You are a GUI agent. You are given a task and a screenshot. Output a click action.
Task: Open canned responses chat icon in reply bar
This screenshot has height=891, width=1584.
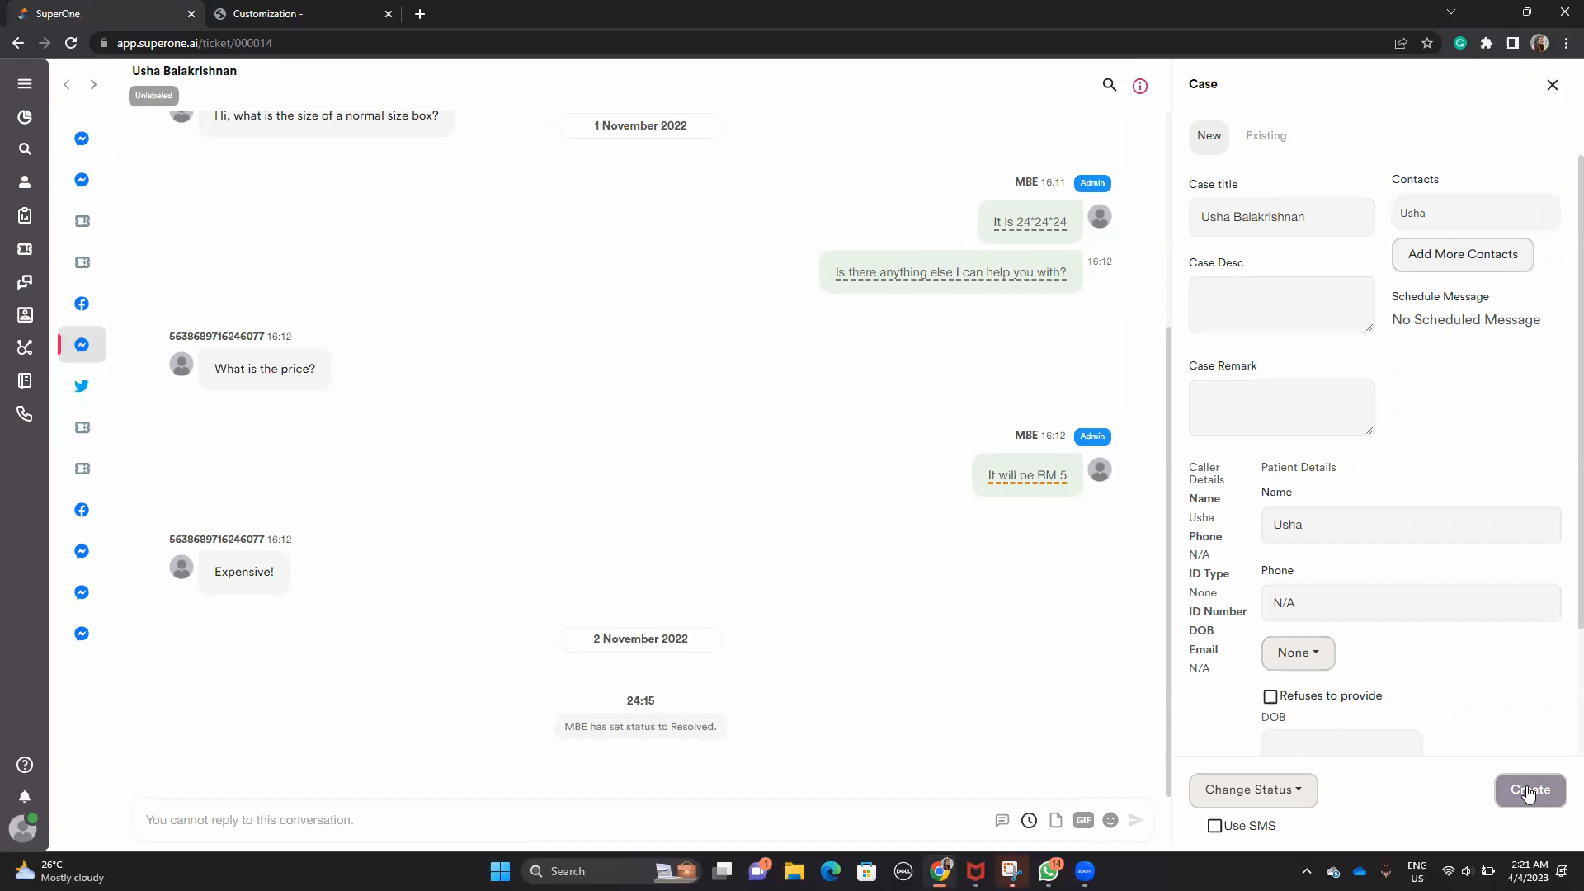pyautogui.click(x=1002, y=820)
